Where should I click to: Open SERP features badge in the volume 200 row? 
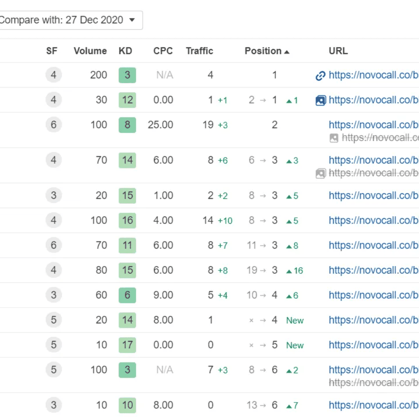click(x=54, y=75)
